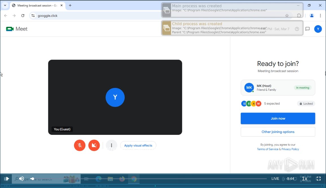Click the large Y avatar in video preview
Screen dimensions: 326x188
click(115, 97)
